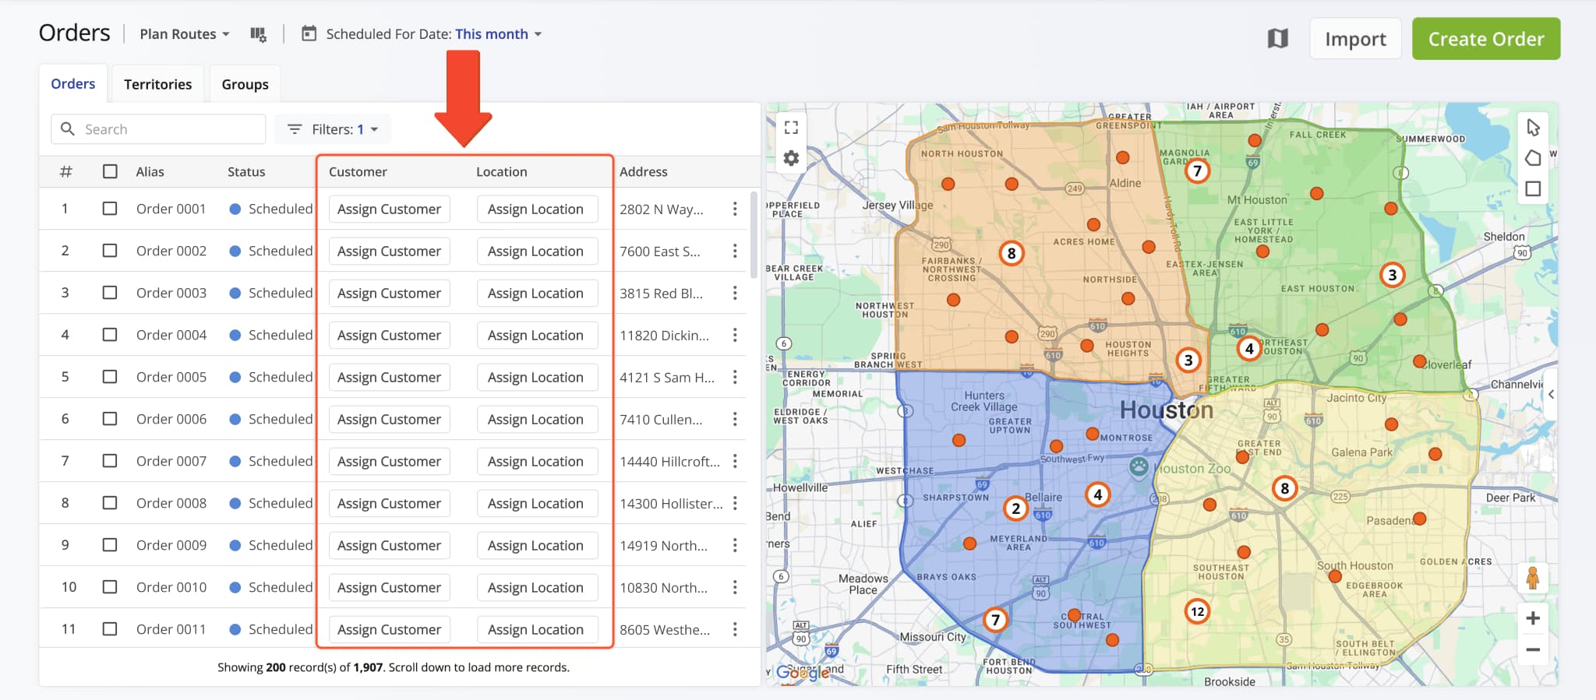1596x700 pixels.
Task: Open row actions menu for Order 0001
Action: 735,209
